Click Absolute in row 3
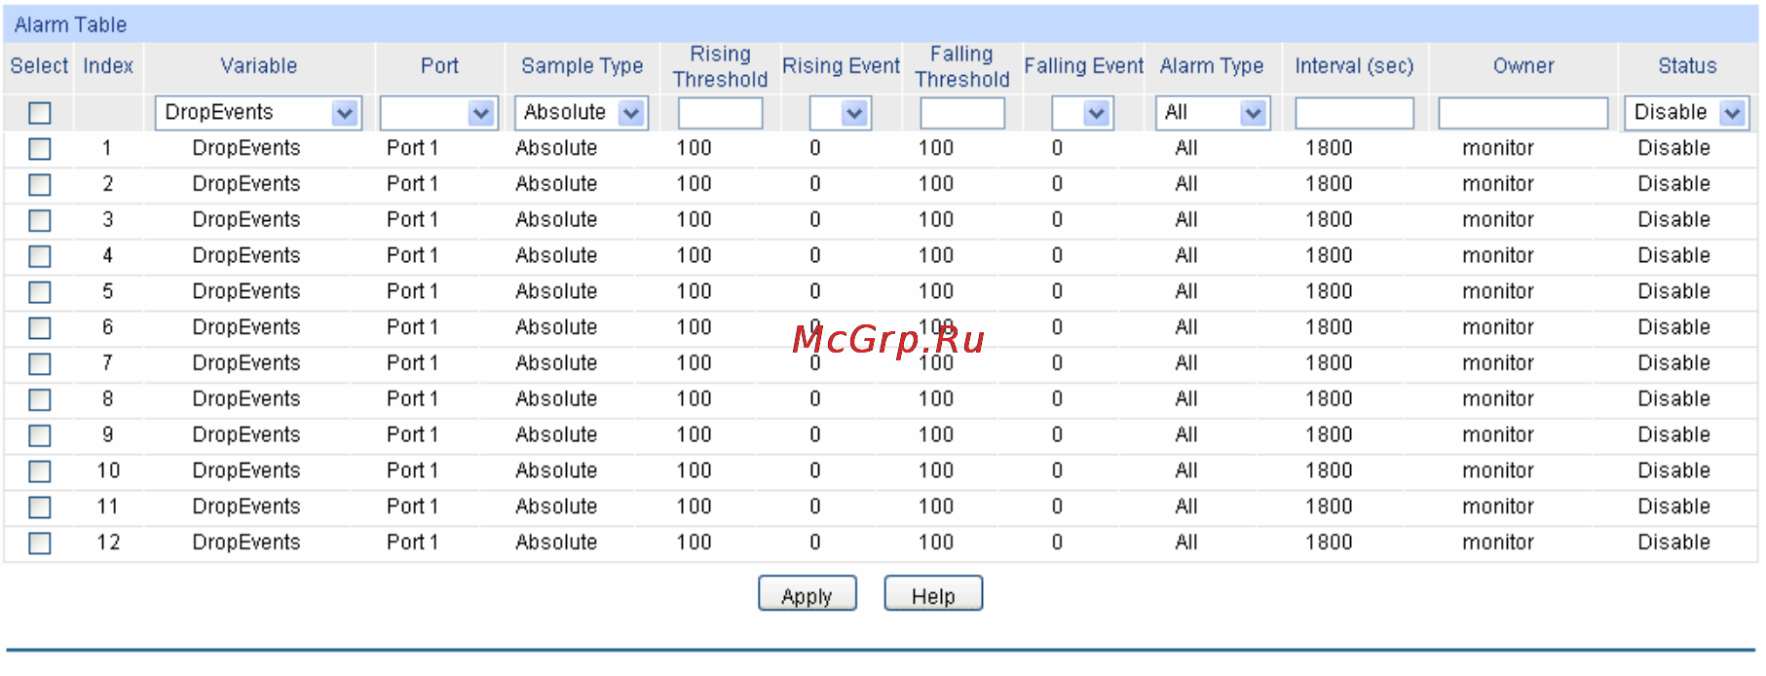This screenshot has height=676, width=1766. (556, 220)
